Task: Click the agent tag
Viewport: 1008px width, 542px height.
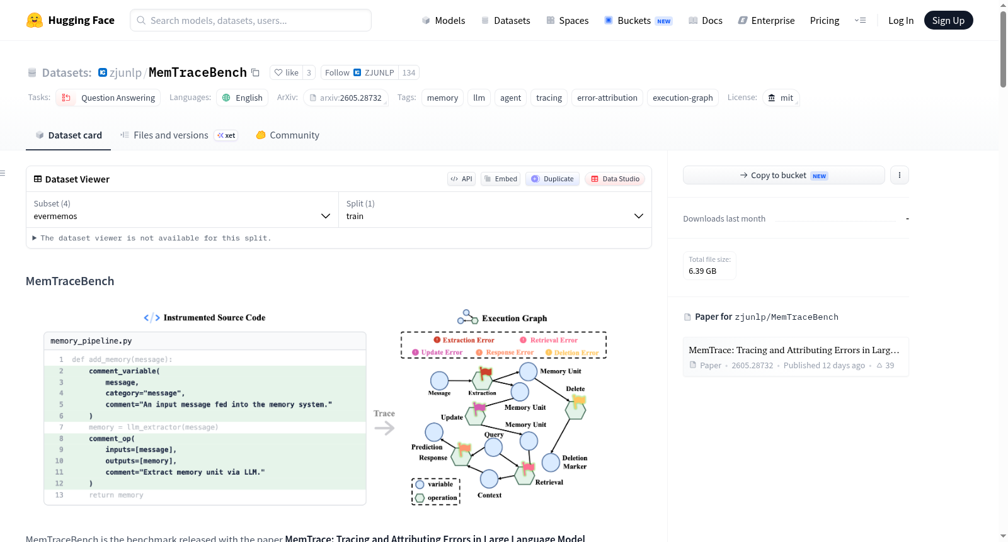Action: pos(510,98)
